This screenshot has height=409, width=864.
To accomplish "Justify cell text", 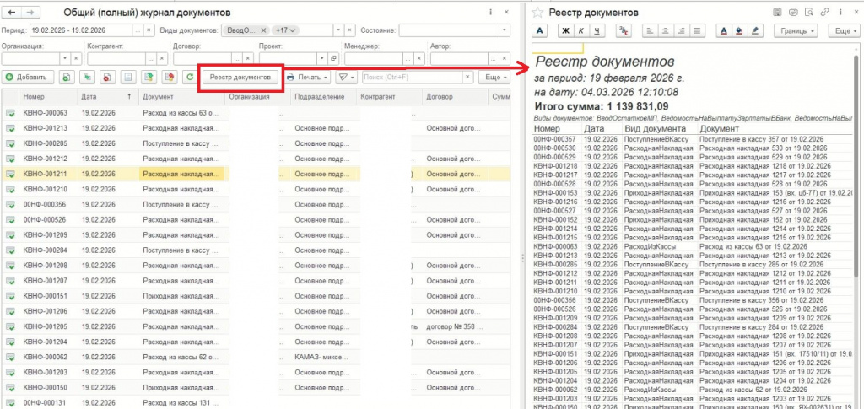I will (697, 31).
